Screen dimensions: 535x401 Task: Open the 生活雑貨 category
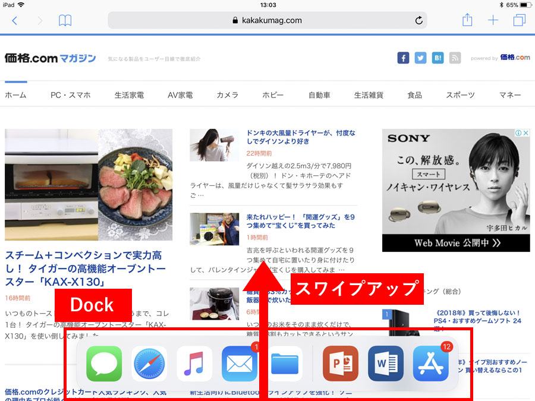[369, 95]
